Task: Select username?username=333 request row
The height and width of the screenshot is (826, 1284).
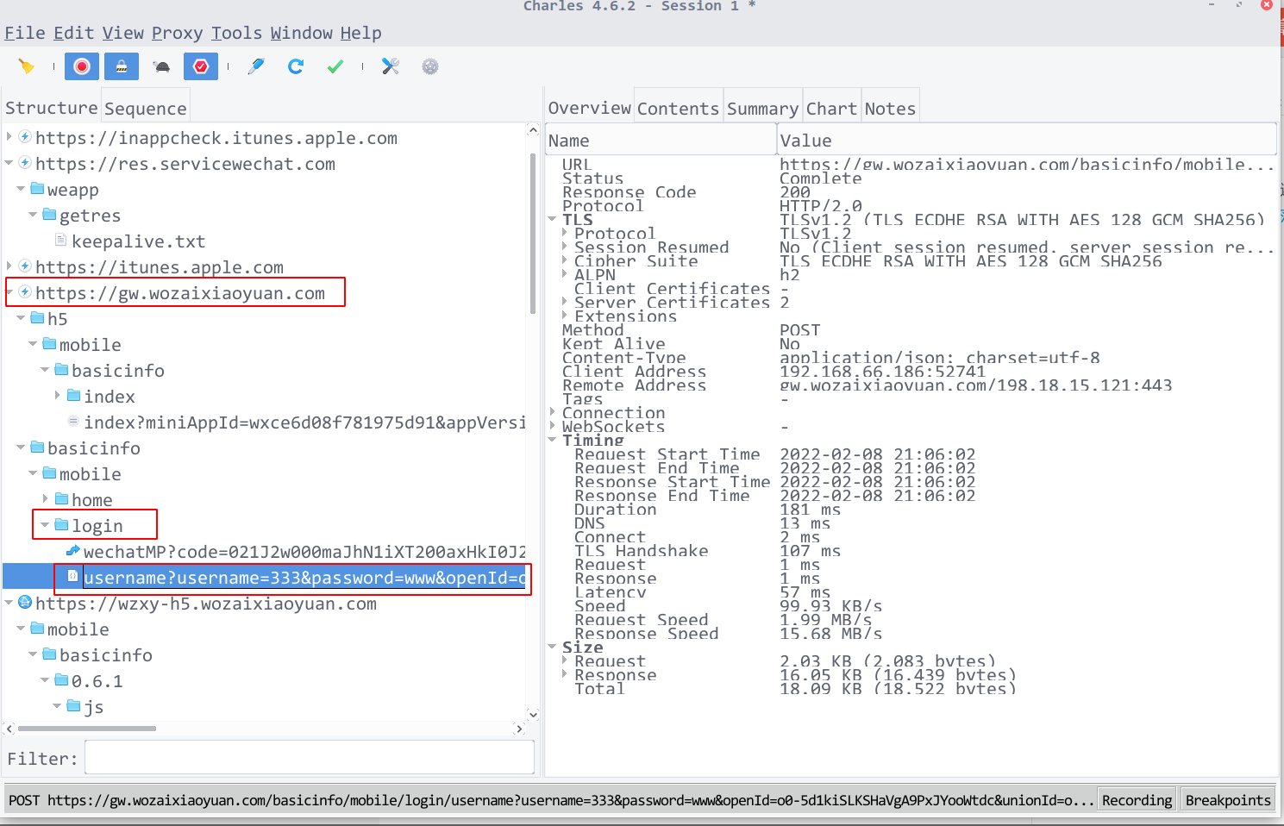Action: pos(304,578)
